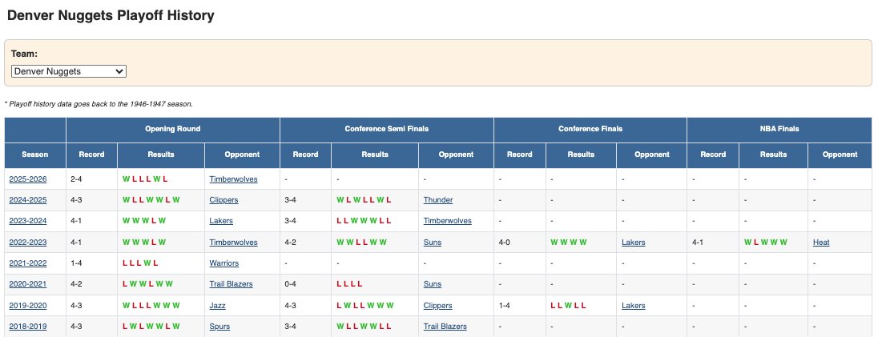
Task: Click the 4-0 conference finals record
Action: coord(505,242)
